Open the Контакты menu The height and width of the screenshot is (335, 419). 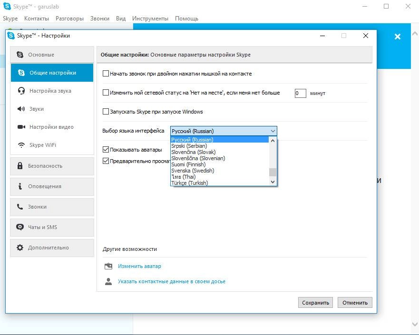[x=37, y=19]
